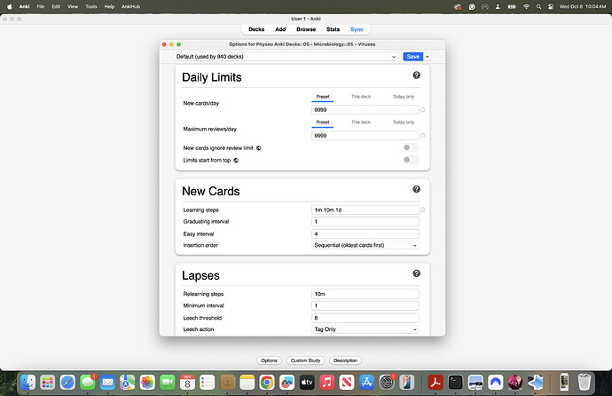
Task: Open App Store in the dock
Action: point(366,383)
